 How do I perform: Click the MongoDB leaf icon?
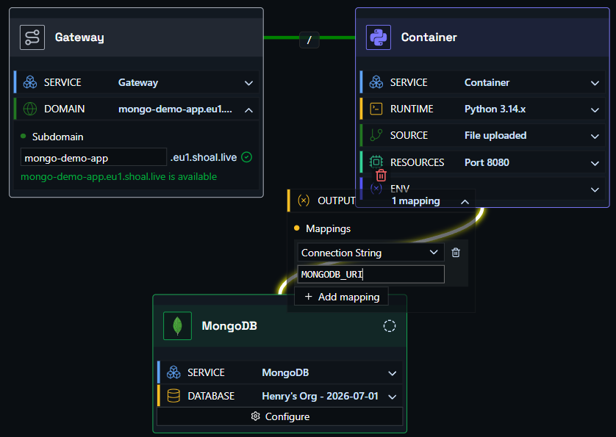click(x=178, y=325)
